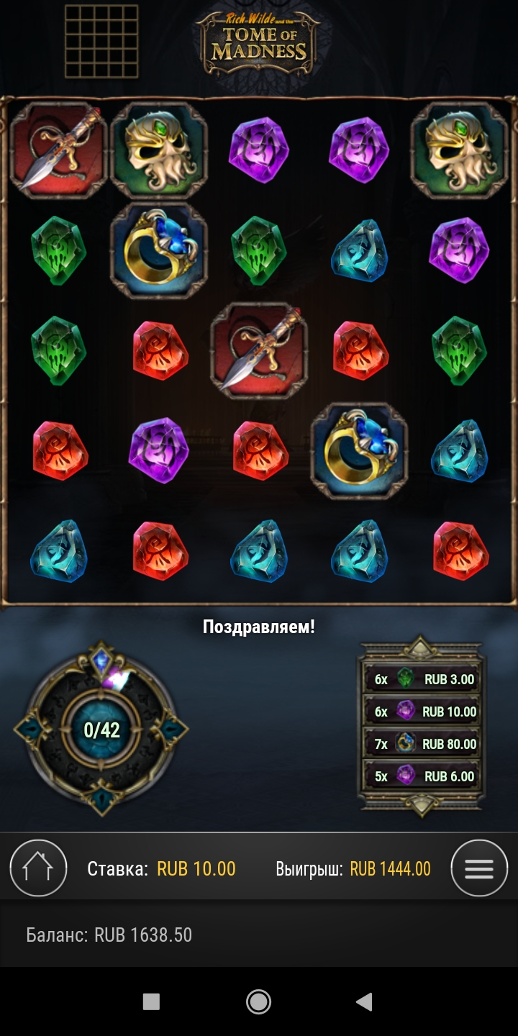The width and height of the screenshot is (518, 1036).
Task: Tap the Android recent apps square
Action: click(x=151, y=1001)
